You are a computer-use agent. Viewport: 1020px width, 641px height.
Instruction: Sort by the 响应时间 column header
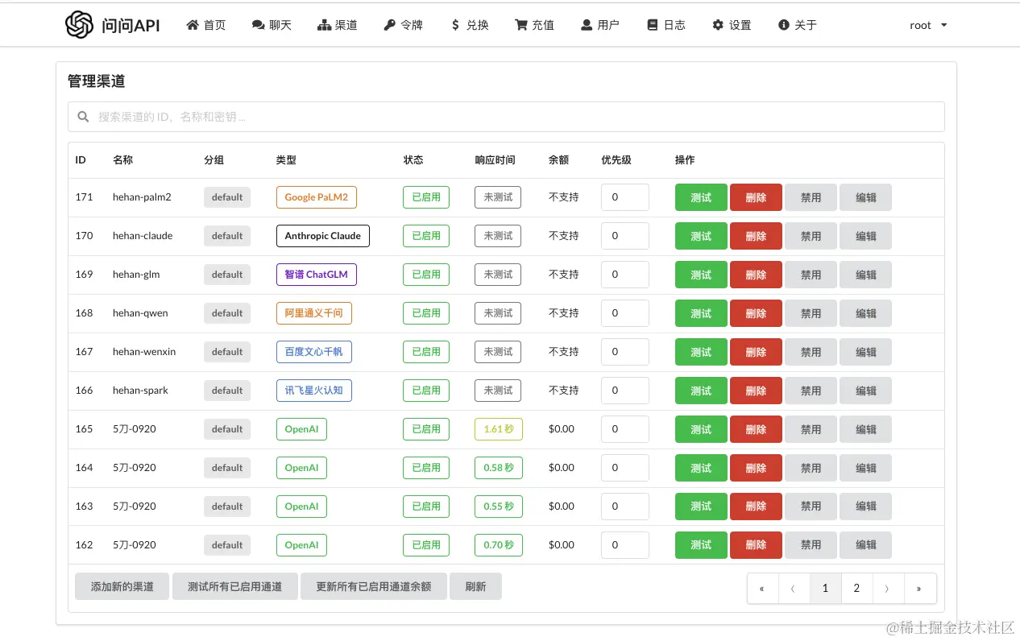[x=495, y=160]
